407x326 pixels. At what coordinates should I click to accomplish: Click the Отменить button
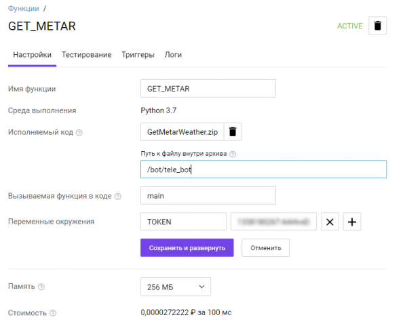pyautogui.click(x=265, y=247)
